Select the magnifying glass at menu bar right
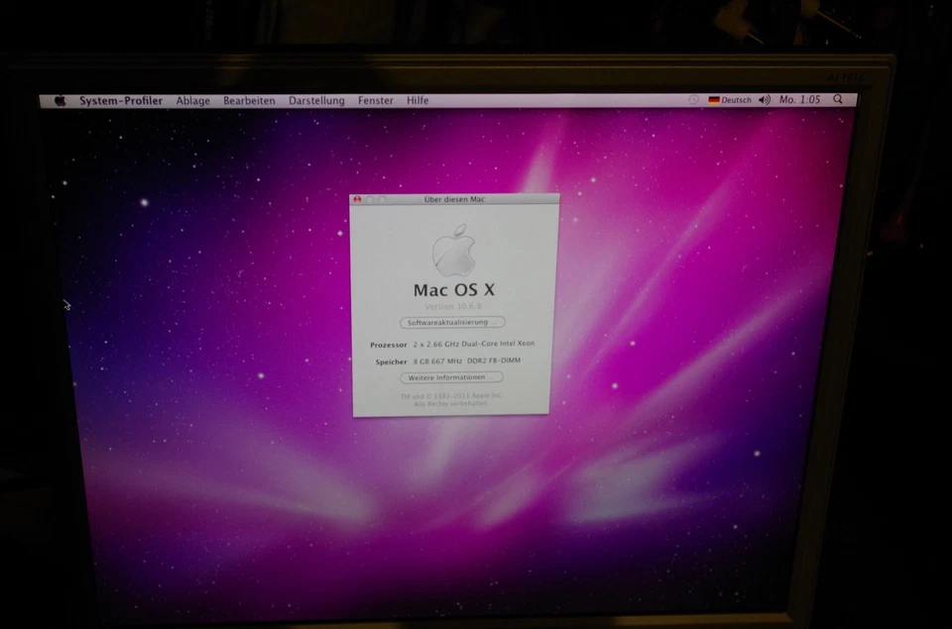Screen dimensions: 952x629 838,100
